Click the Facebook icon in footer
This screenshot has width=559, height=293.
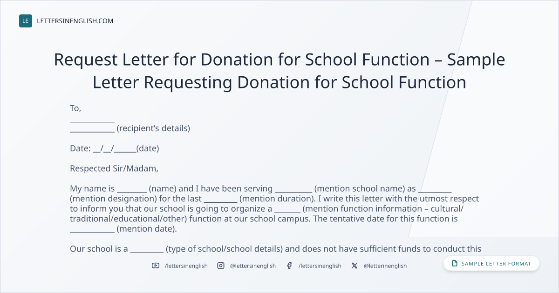pos(289,266)
